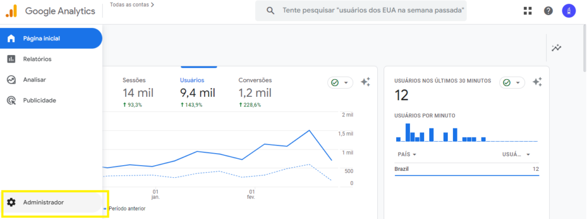The height and width of the screenshot is (219, 587).
Task: Click the 12 realtime users count
Action: pos(401,96)
